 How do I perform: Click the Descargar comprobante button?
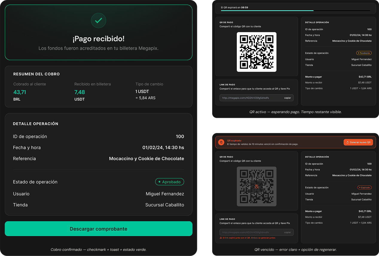pyautogui.click(x=99, y=229)
